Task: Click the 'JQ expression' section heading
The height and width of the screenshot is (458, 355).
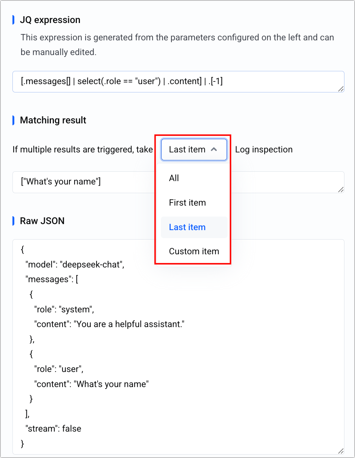Action: click(50, 20)
